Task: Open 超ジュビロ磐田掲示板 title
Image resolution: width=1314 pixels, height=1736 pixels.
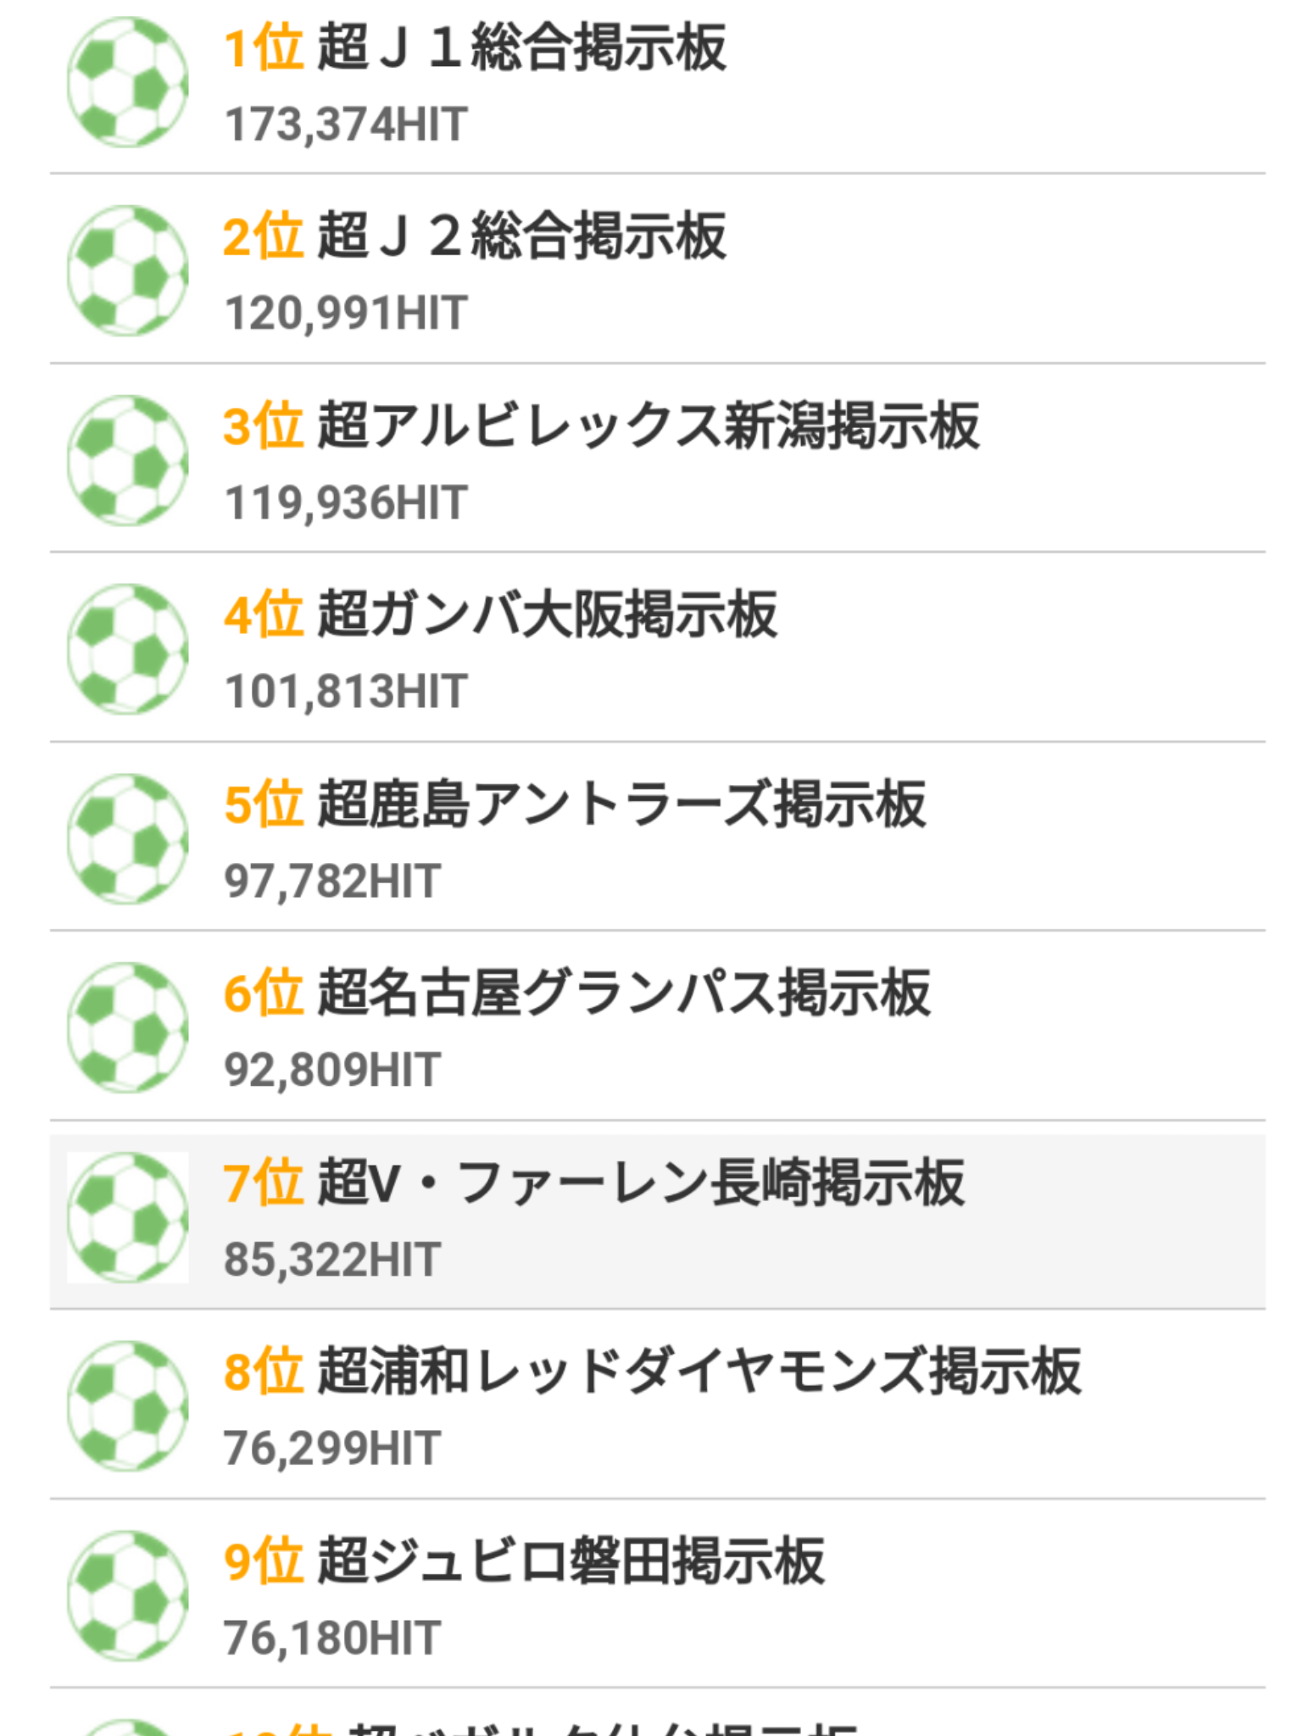Action: [571, 1561]
